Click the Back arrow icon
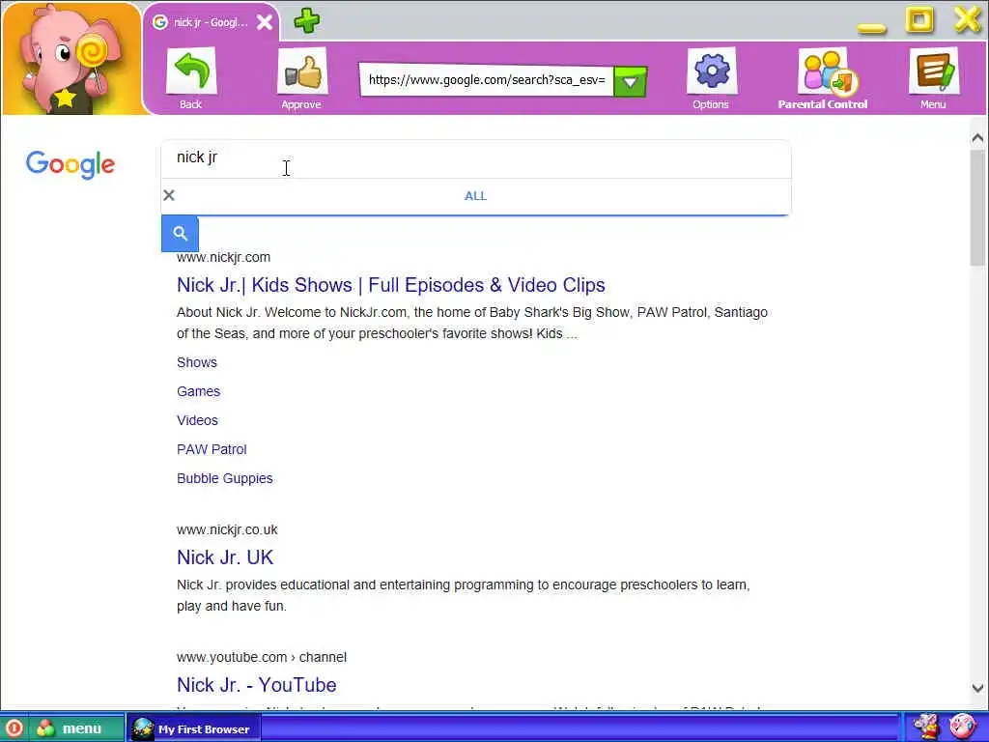 (x=191, y=71)
